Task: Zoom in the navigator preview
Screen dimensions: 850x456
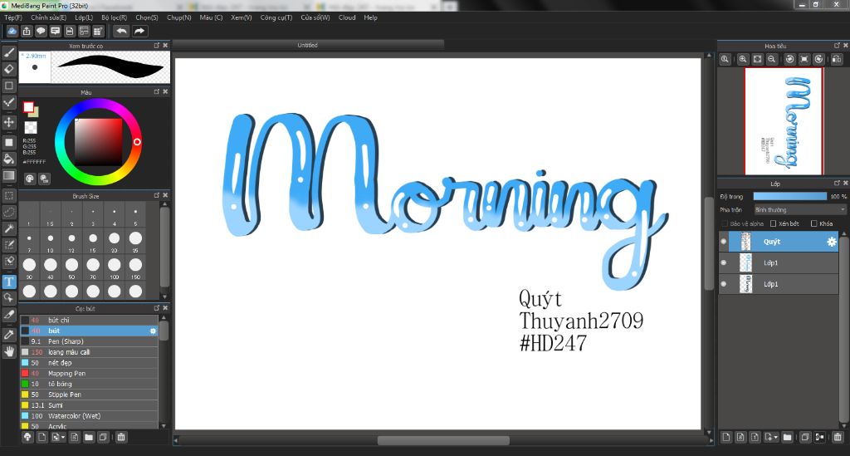Action: [x=743, y=59]
